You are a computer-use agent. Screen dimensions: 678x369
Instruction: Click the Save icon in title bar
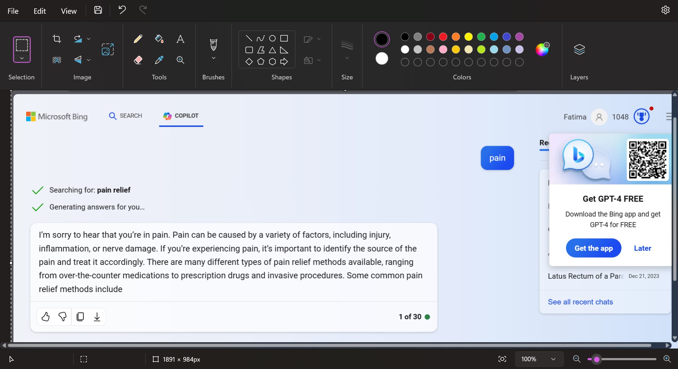[98, 10]
